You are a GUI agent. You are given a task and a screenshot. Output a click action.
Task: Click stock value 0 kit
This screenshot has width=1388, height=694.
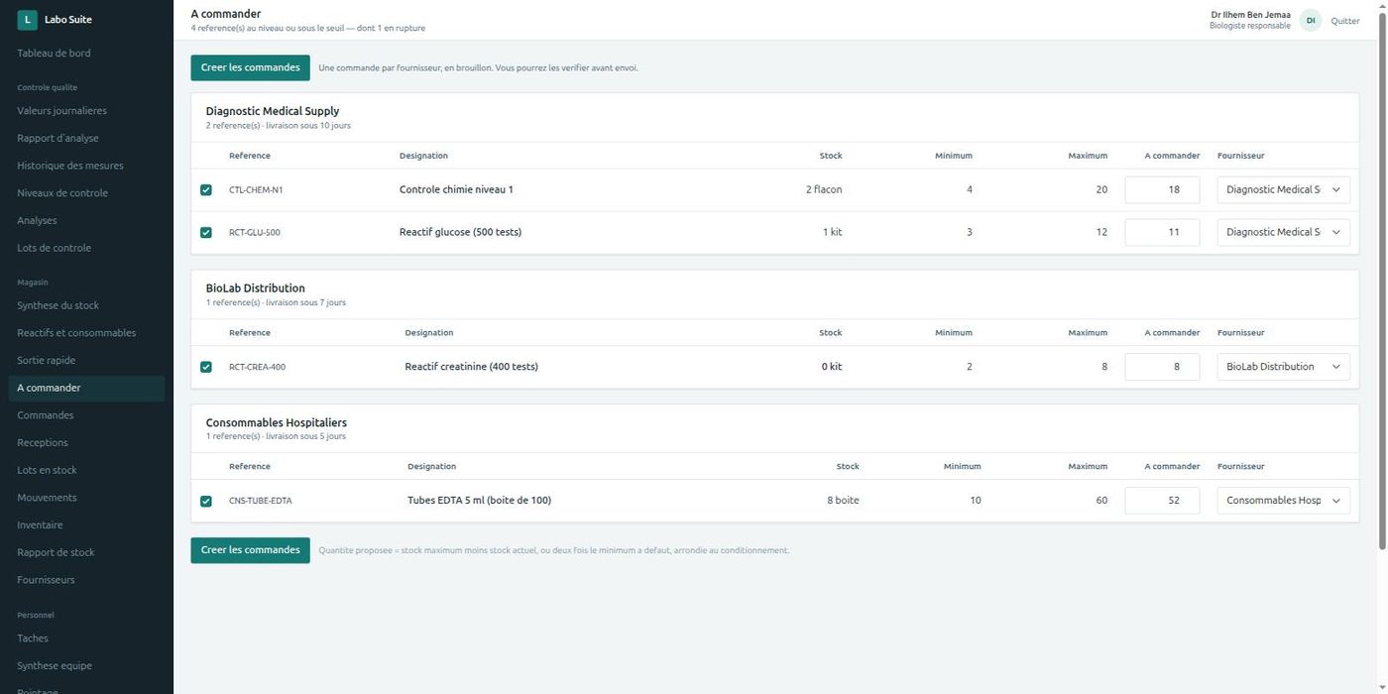[831, 367]
